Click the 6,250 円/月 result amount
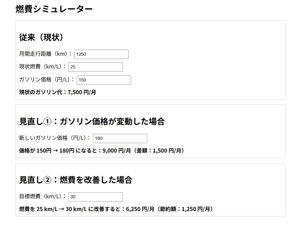The width and height of the screenshot is (302, 234). coord(140,209)
